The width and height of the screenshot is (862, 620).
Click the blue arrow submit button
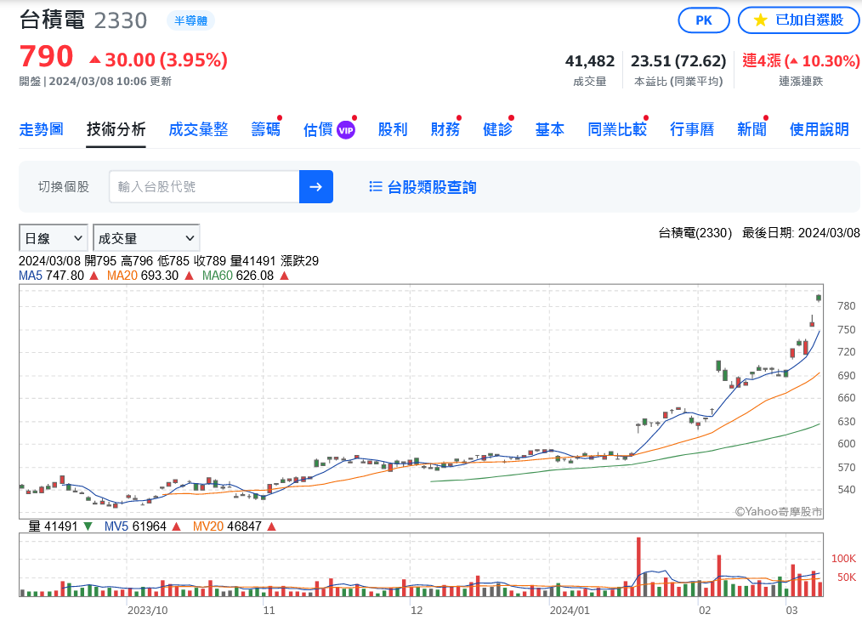(316, 186)
